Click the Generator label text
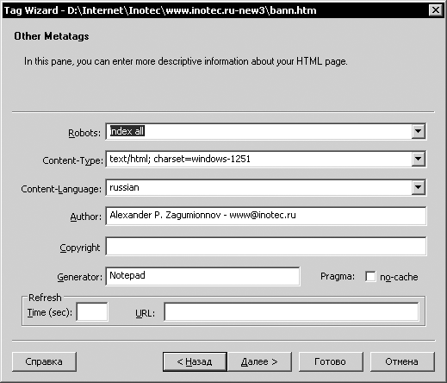The width and height of the screenshot is (447, 383). [x=79, y=277]
